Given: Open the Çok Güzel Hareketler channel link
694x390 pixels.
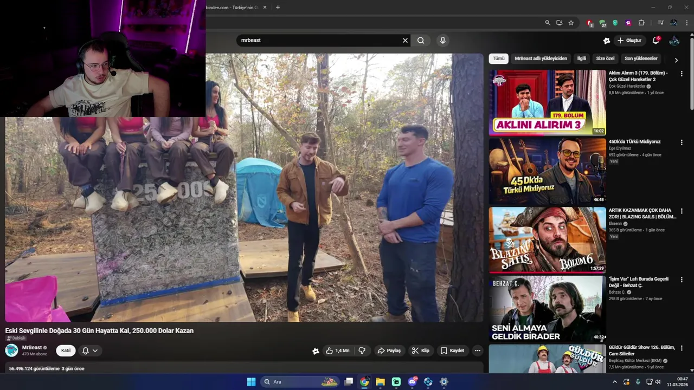Looking at the screenshot, I should [627, 86].
